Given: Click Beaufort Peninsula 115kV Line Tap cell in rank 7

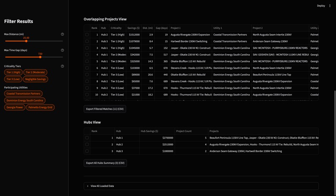Looking at the screenshot, I should 280,74.
